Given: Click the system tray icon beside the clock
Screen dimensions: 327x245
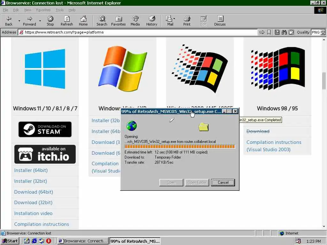Looking at the screenshot, I should coord(298,241).
